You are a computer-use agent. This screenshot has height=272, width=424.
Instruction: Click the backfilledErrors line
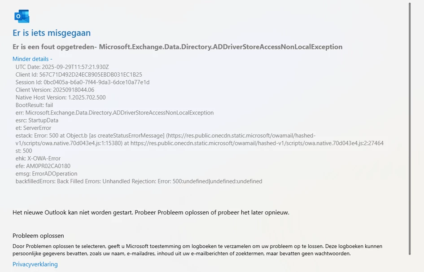coord(139,181)
